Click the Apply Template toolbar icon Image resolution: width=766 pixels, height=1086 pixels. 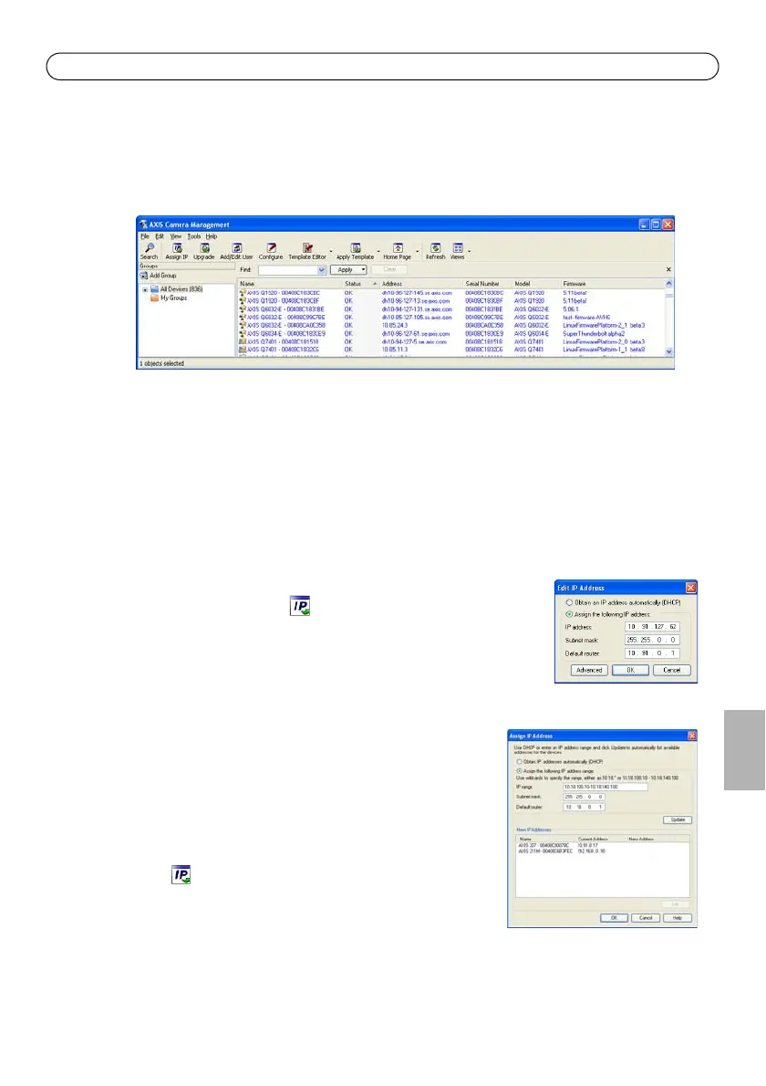tap(355, 248)
